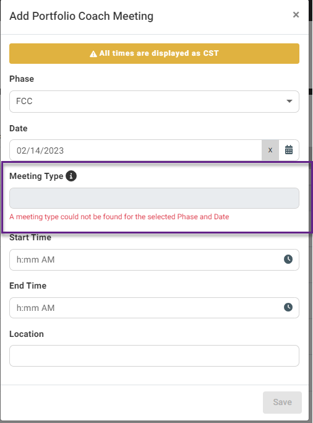This screenshot has height=423, width=313.
Task: Open the Phase select showing FCC
Action: point(154,102)
